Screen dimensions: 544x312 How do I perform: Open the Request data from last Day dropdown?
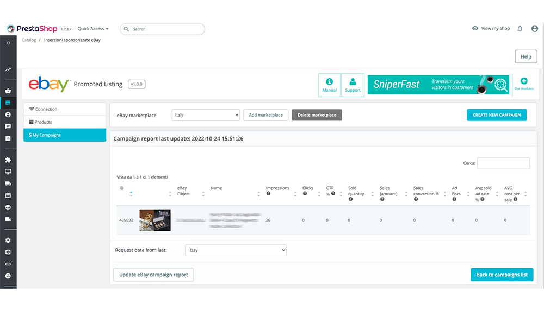pyautogui.click(x=236, y=250)
